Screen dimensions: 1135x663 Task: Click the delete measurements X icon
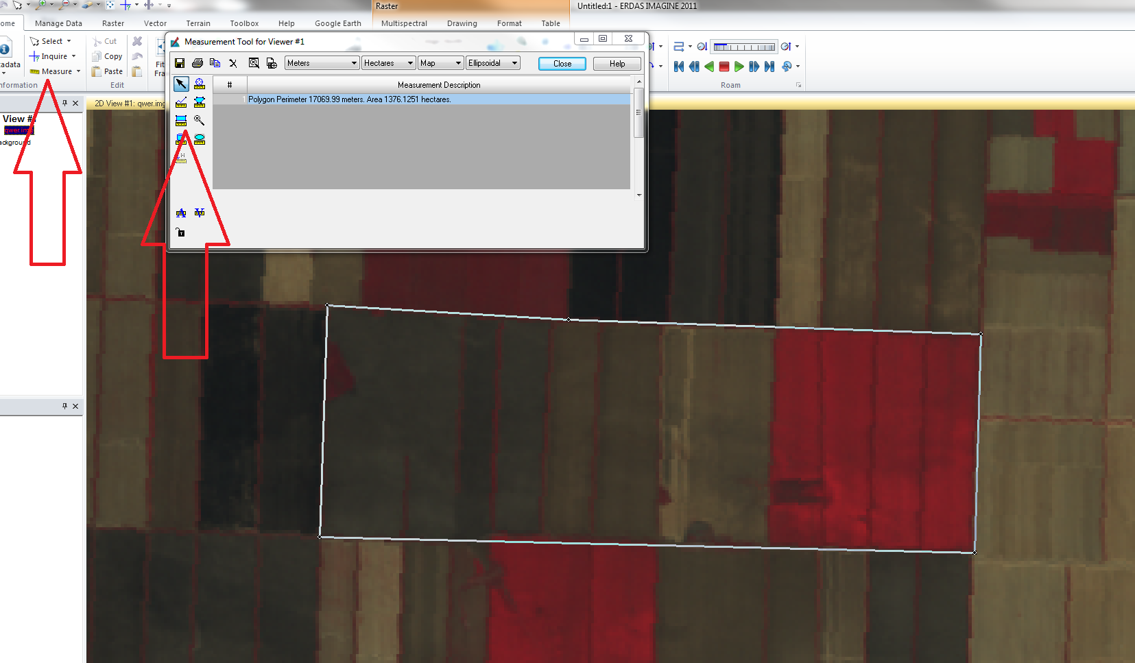(233, 63)
